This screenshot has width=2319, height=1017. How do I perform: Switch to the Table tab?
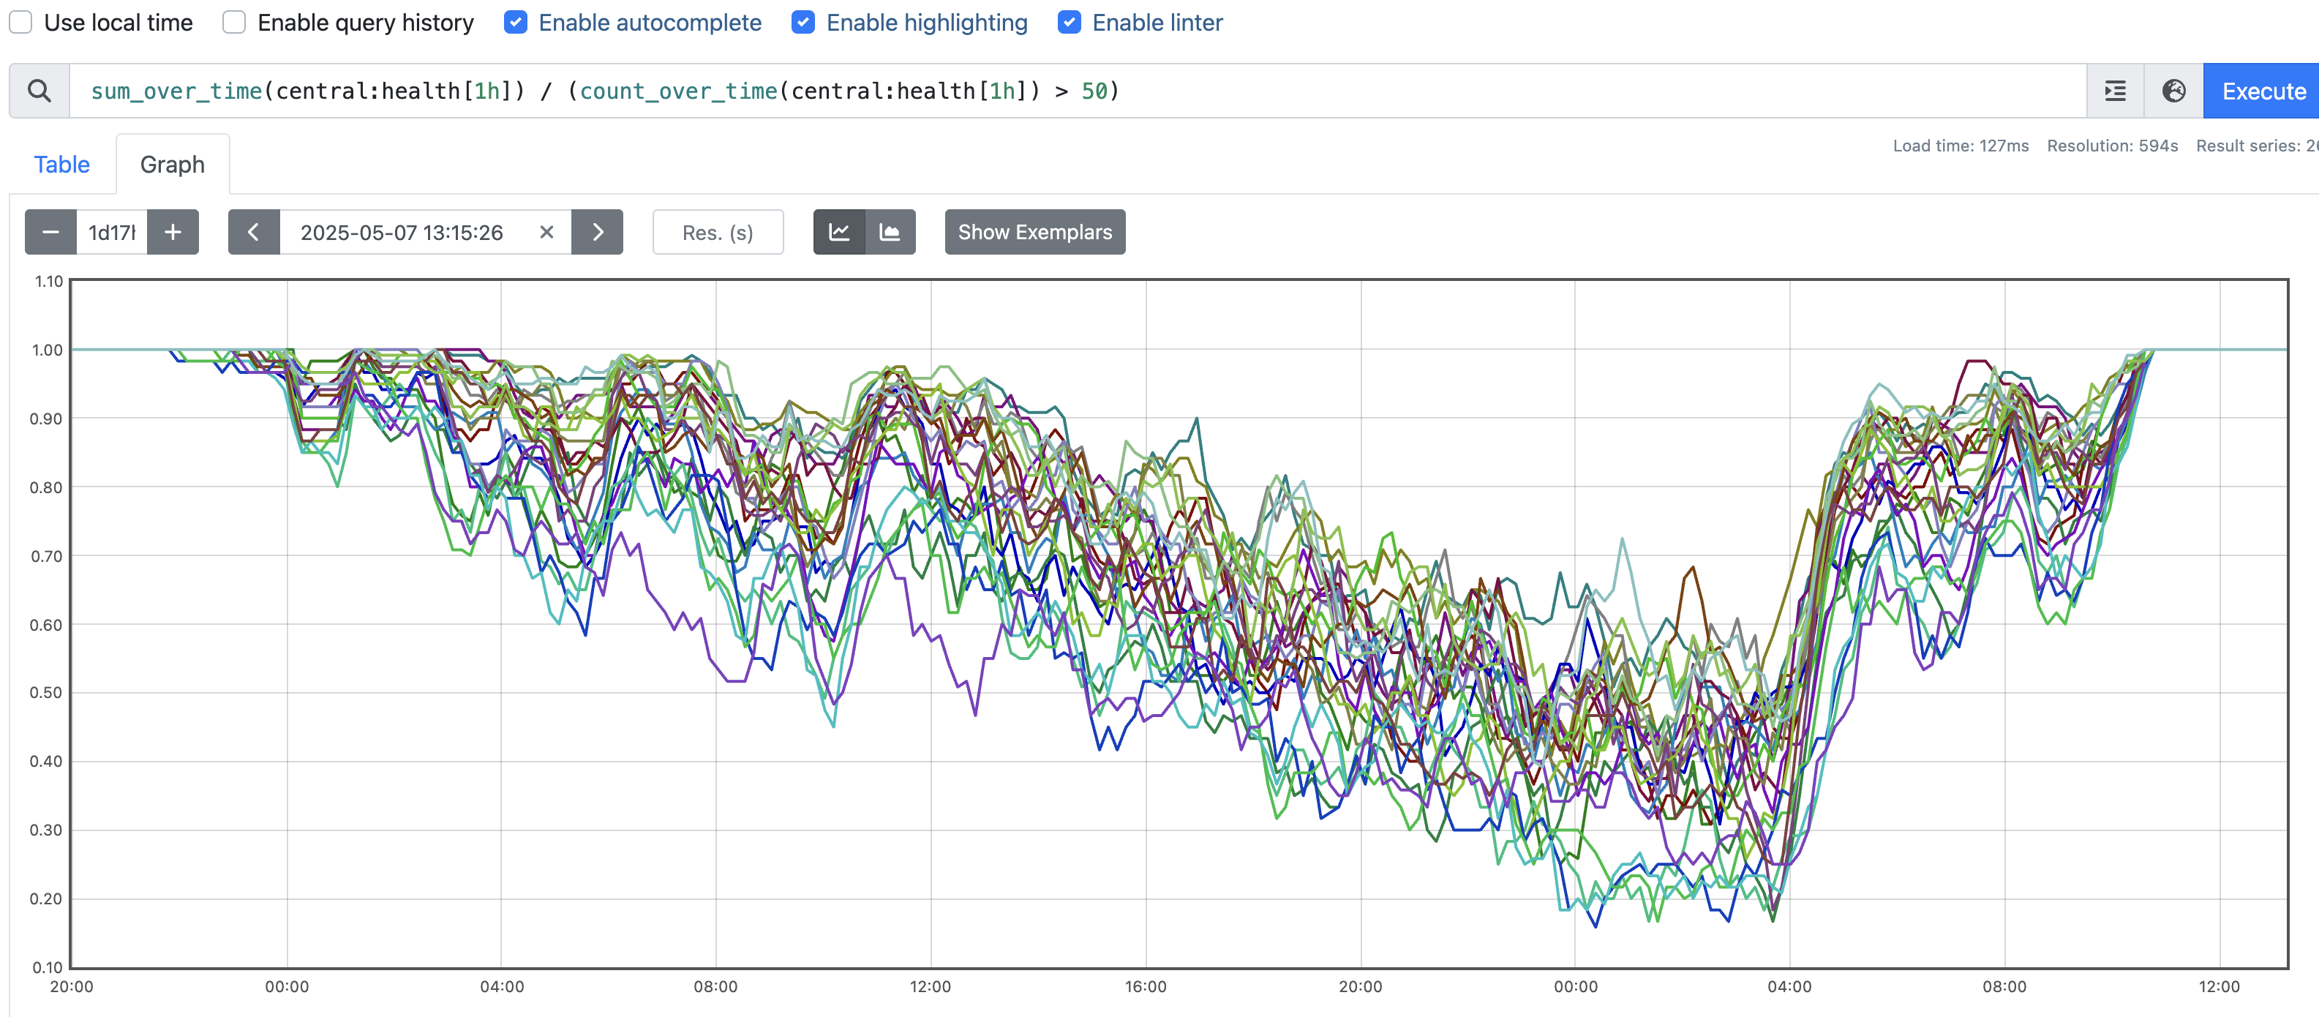61,165
